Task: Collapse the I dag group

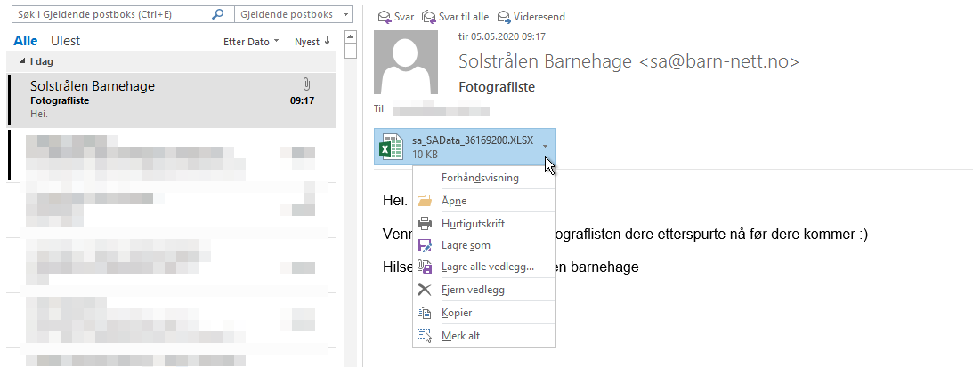Action: coord(22,60)
